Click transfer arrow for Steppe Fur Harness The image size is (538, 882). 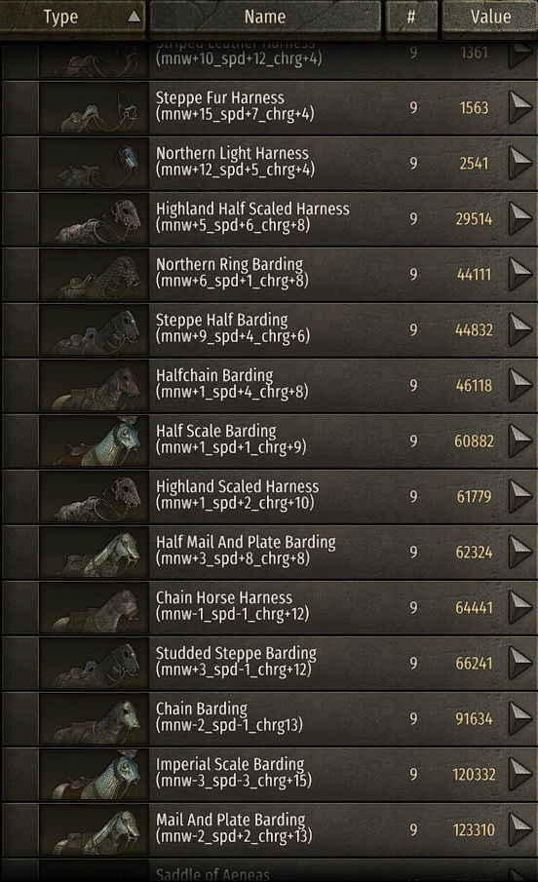tap(520, 107)
